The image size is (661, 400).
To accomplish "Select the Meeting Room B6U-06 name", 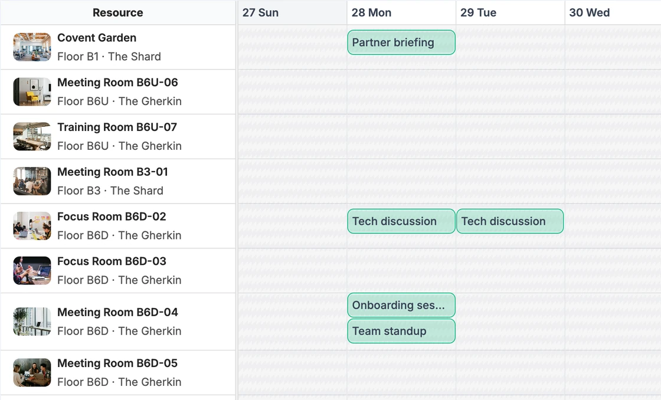I will 117,82.
